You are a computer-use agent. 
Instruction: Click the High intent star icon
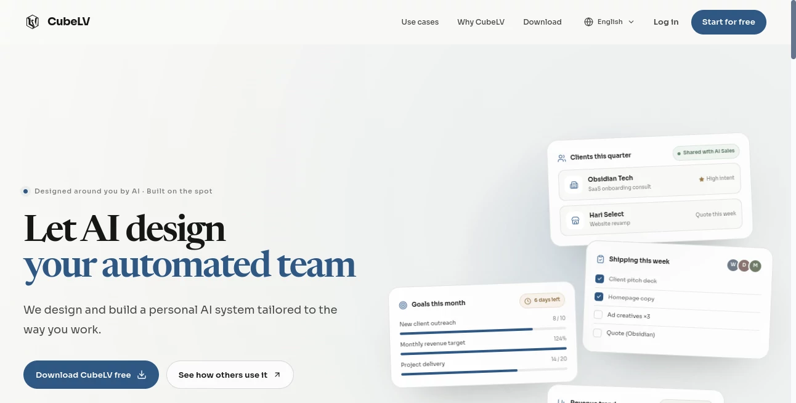702,179
